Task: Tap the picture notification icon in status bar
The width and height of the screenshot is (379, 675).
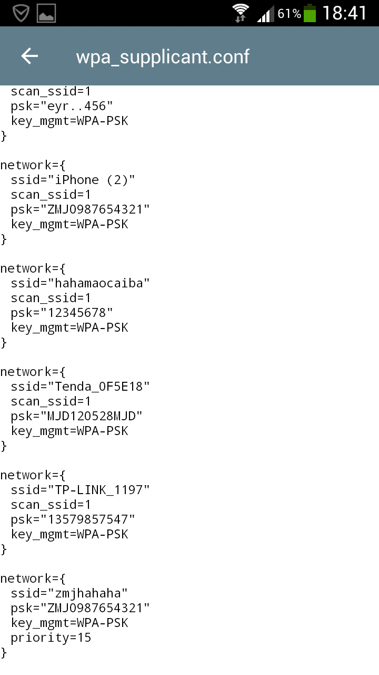Action: 46,13
